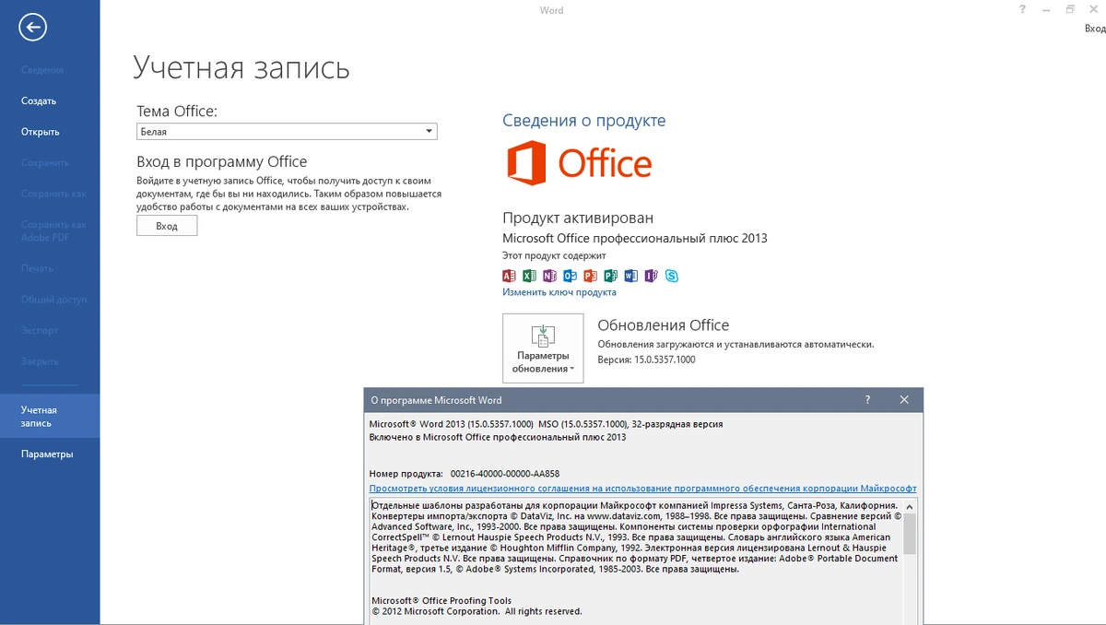1106x625 pixels.
Task: Click the help question mark in About dialog
Action: pyautogui.click(x=867, y=400)
